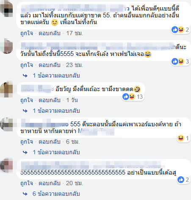Viewport: 191px width, 200px height.
Task: Click haha reaction icon with count 3
Action: coord(181,61)
